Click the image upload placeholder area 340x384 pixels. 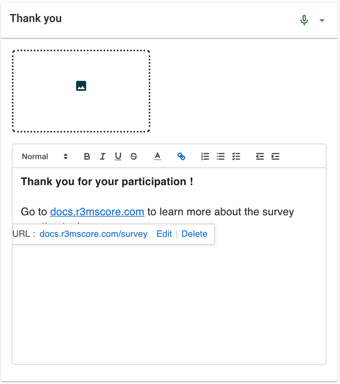click(x=81, y=91)
